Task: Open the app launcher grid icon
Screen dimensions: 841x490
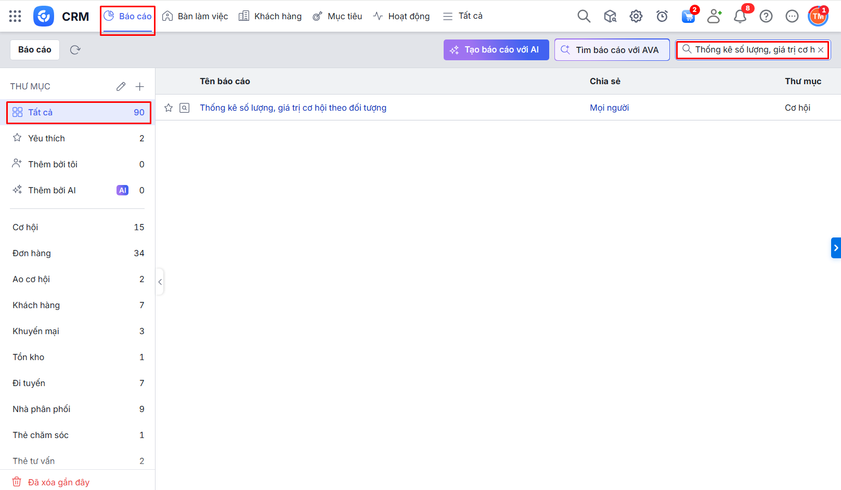Action: (x=15, y=16)
